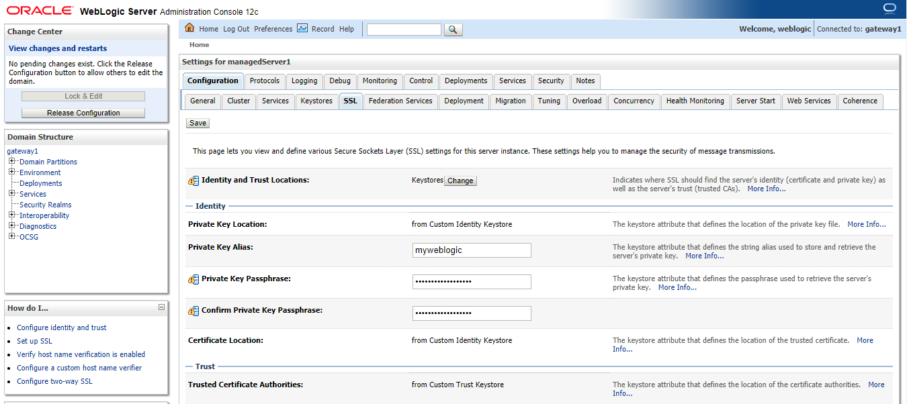Expand Domain Partitions tree node

coord(12,162)
